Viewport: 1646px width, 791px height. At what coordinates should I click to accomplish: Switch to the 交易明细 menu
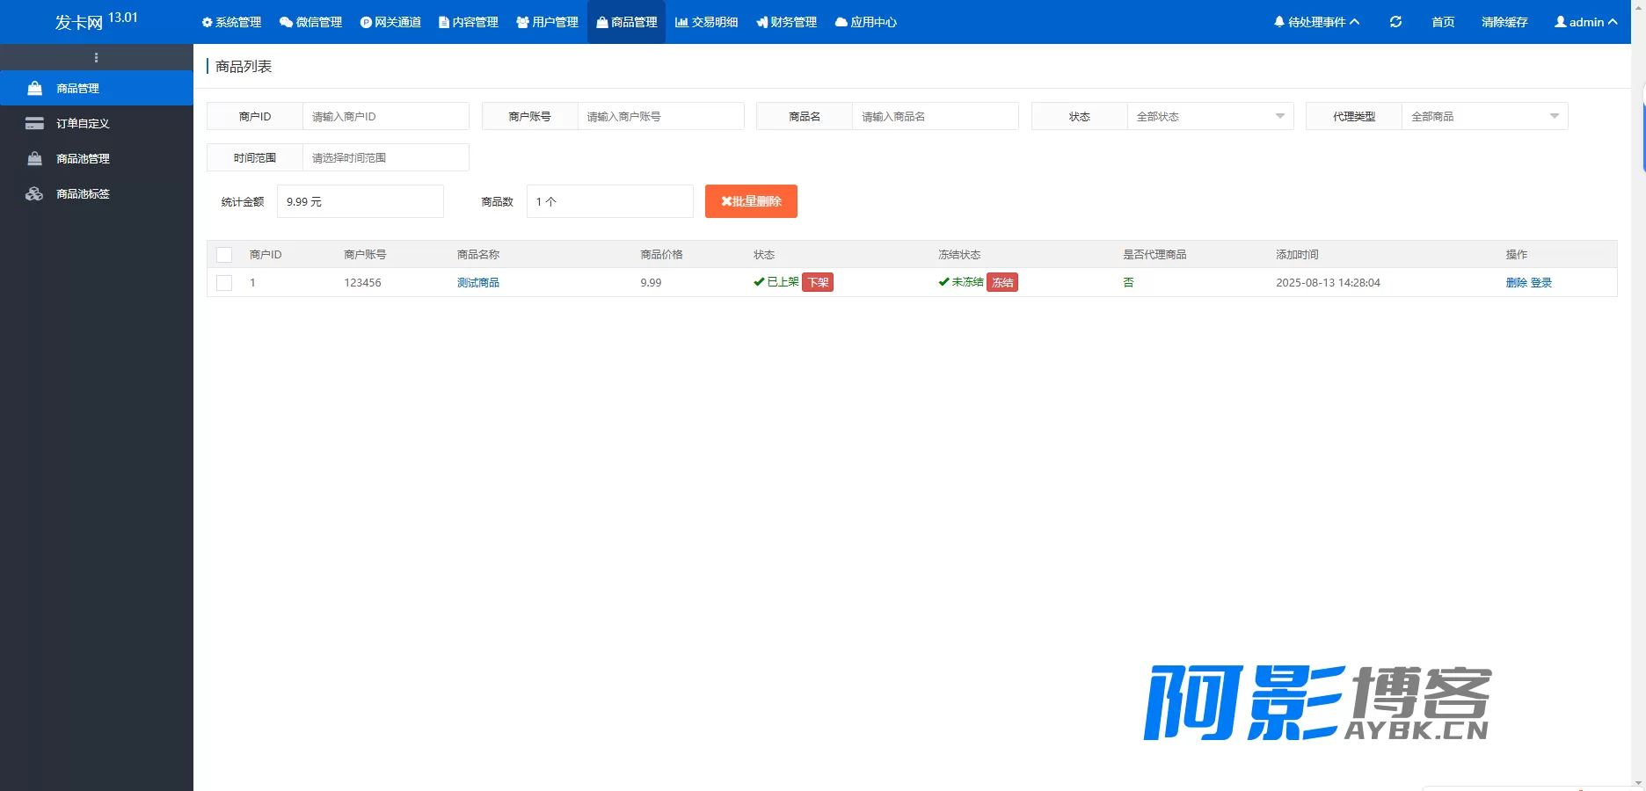pos(706,22)
